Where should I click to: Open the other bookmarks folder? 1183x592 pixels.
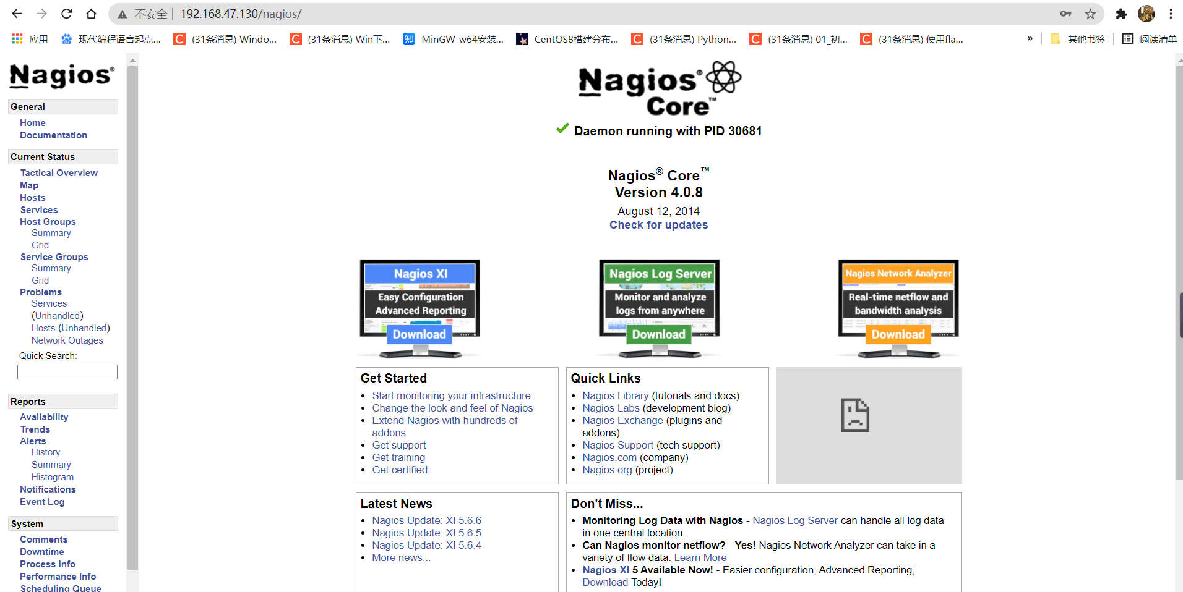[1078, 39]
